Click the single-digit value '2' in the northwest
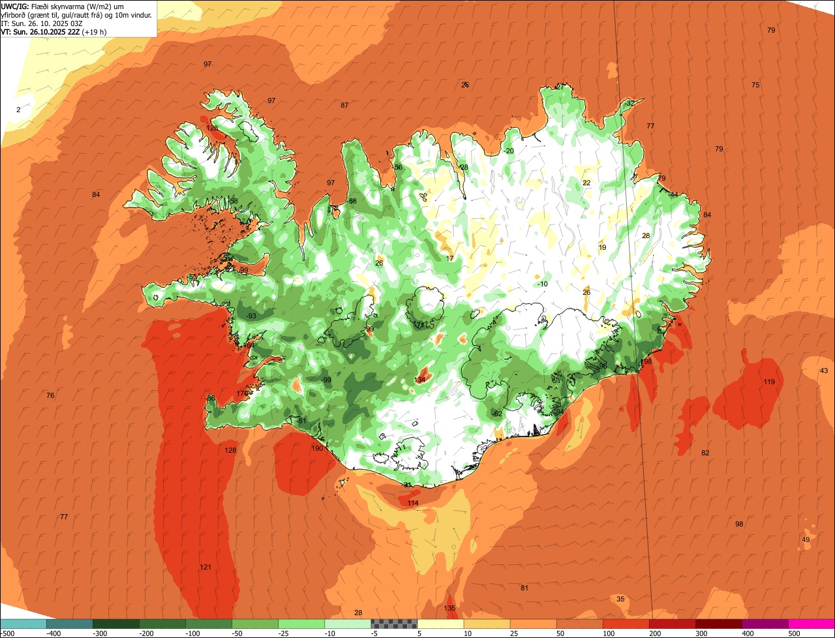Viewport: 835px width, 638px height. point(18,110)
